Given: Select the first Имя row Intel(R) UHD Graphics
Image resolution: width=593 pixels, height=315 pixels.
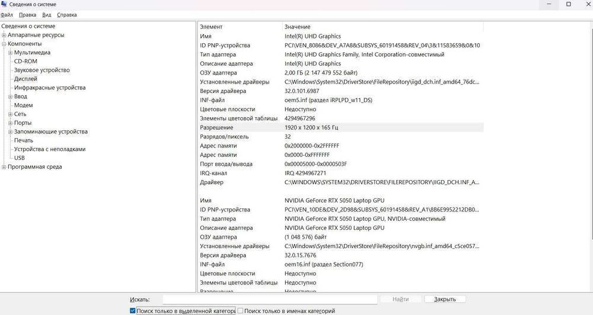Looking at the screenshot, I should [341, 36].
